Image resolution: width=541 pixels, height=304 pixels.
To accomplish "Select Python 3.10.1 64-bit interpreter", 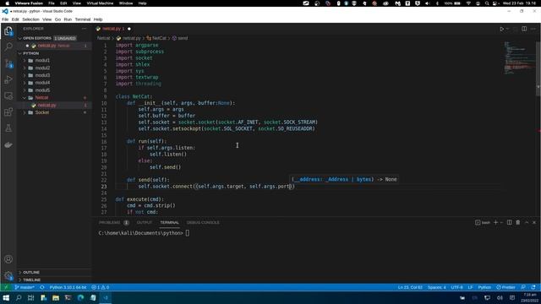I will click(x=68, y=287).
